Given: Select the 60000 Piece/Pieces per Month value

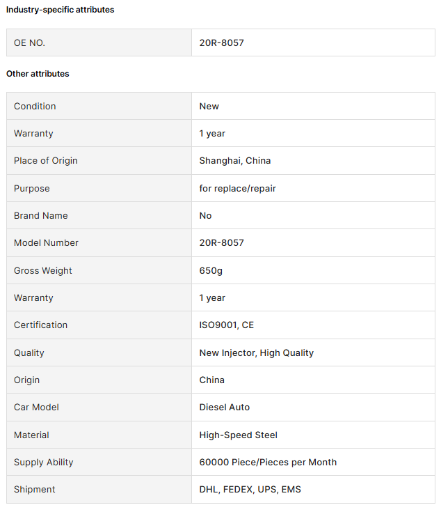Looking at the screenshot, I should click(268, 462).
